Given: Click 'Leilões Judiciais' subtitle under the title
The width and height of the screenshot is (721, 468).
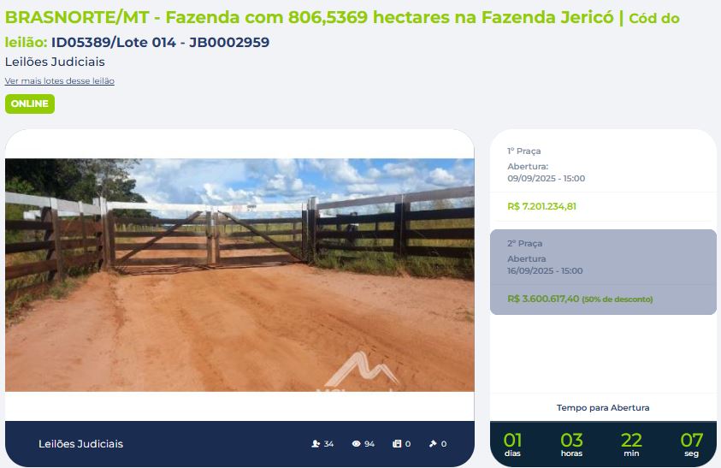Looking at the screenshot, I should click(x=55, y=62).
